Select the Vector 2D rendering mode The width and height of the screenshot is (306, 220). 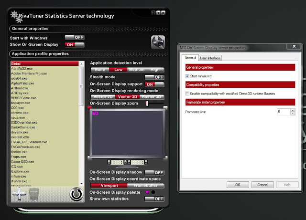pos(103,97)
